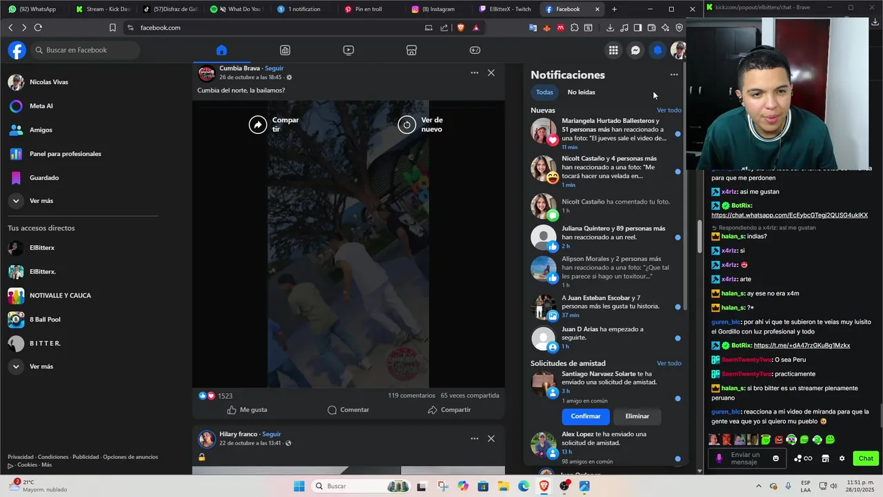Click the notifications bell icon
Screen dimensions: 883x497
(x=657, y=50)
